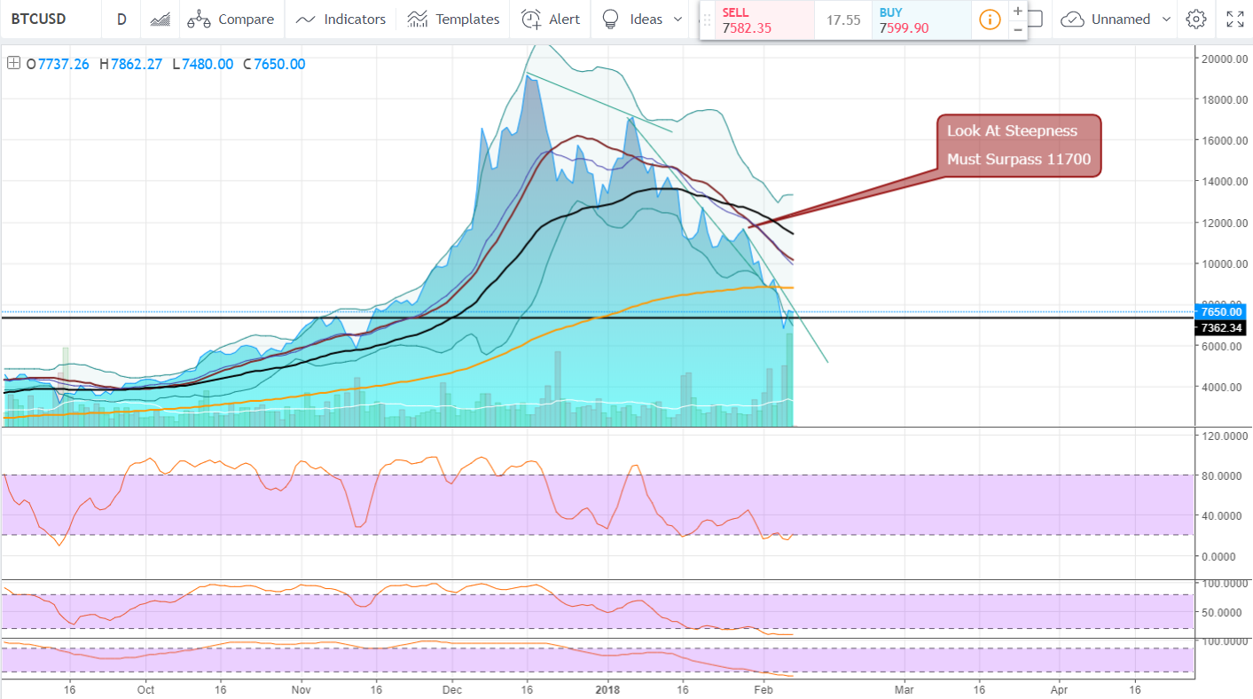Image resolution: width=1253 pixels, height=699 pixels.
Task: Click the Feb label on time axis
Action: [764, 689]
